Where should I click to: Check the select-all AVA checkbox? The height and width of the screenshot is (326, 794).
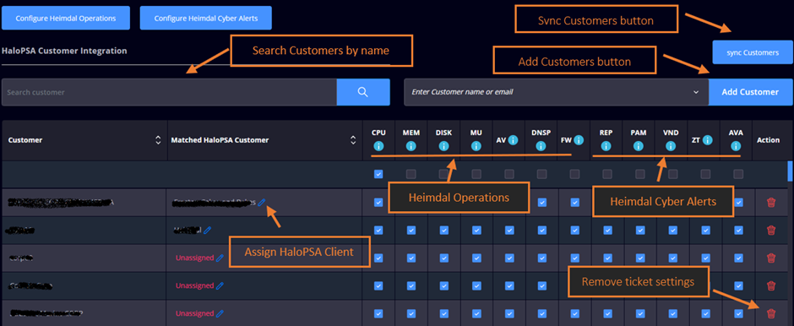click(738, 174)
